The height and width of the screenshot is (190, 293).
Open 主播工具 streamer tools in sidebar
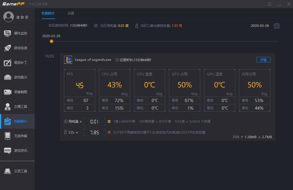[x=17, y=107]
